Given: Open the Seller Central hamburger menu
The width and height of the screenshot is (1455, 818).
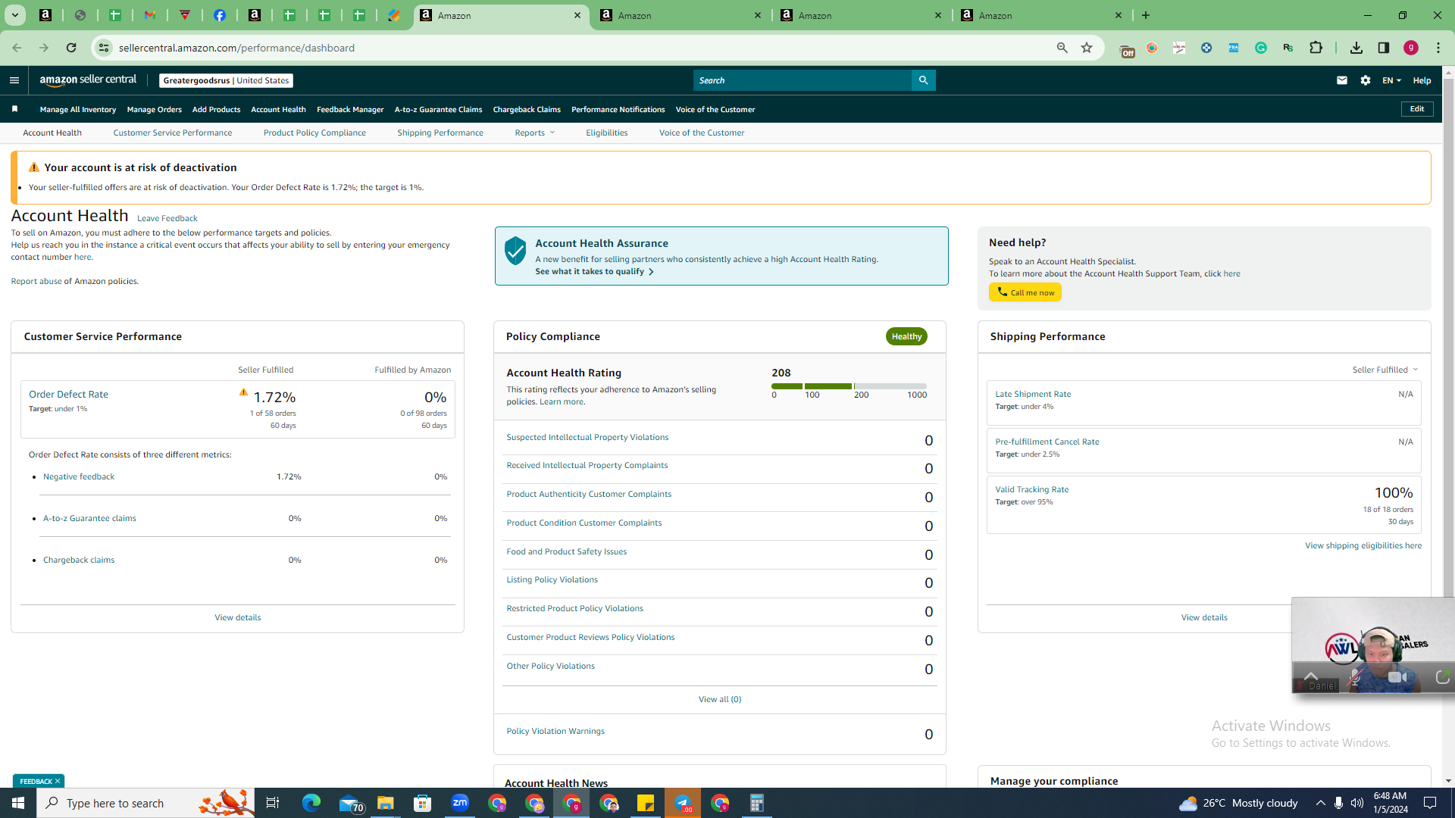Looking at the screenshot, I should [x=14, y=80].
